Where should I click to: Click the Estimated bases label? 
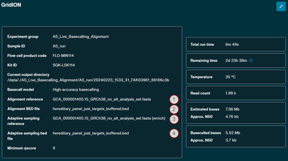[x=205, y=109]
